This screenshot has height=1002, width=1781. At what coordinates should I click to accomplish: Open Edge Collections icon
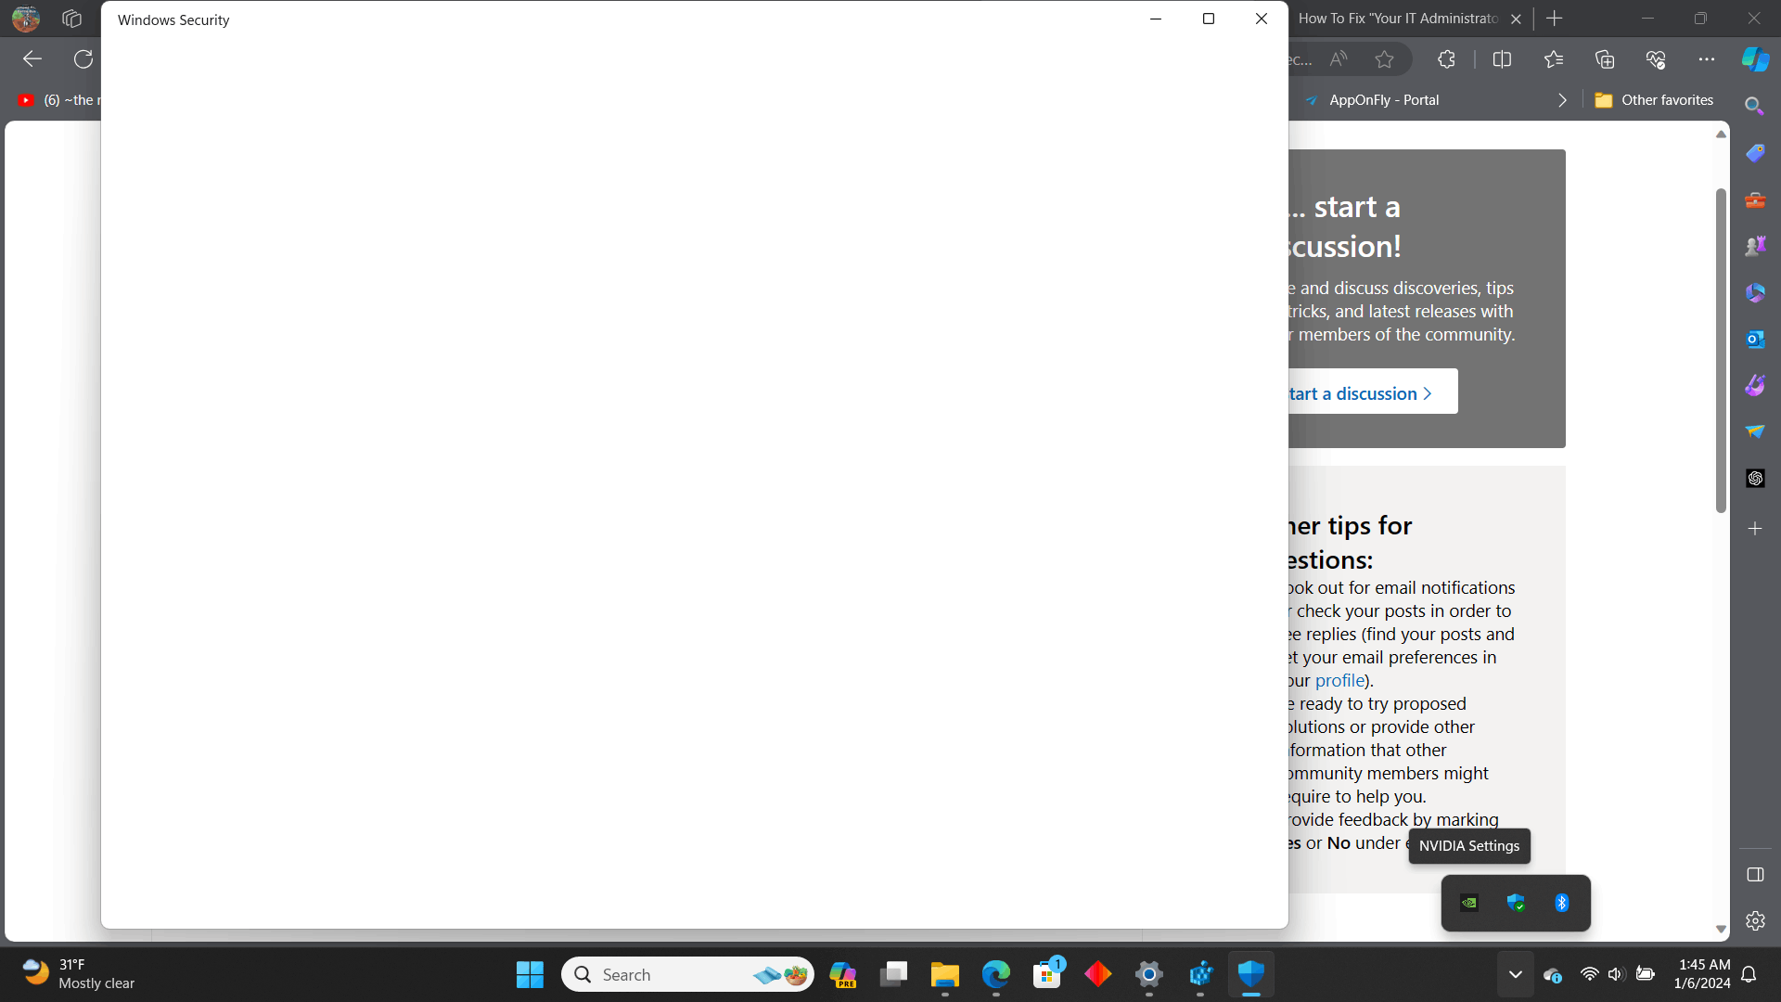pos(1605,59)
